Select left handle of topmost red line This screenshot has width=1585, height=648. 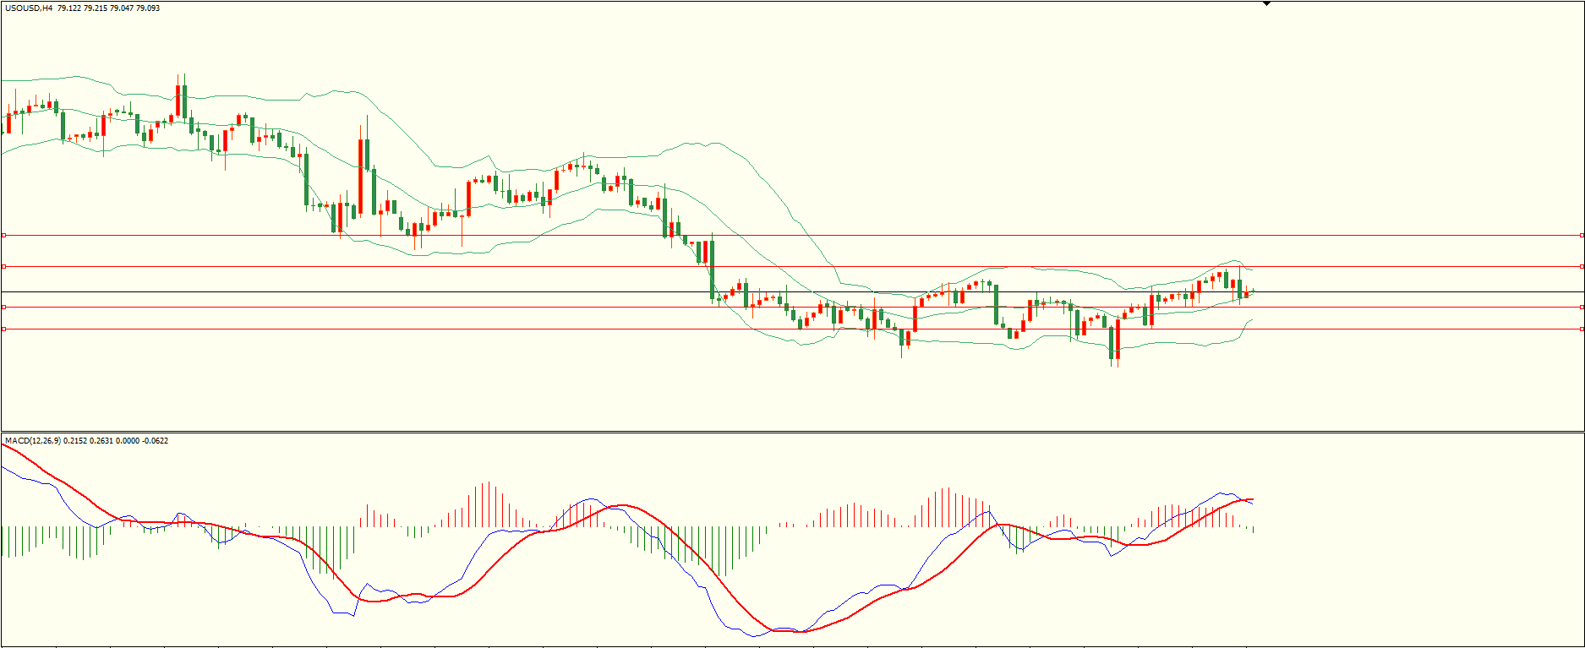pos(3,236)
